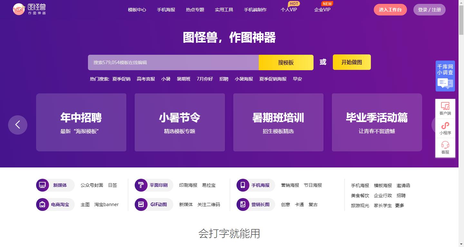Open the 模板中心 menu
Screen dimensions: 464x247
point(137,10)
